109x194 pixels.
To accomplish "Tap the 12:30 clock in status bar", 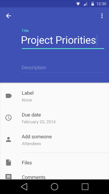I will [x=101, y=4].
